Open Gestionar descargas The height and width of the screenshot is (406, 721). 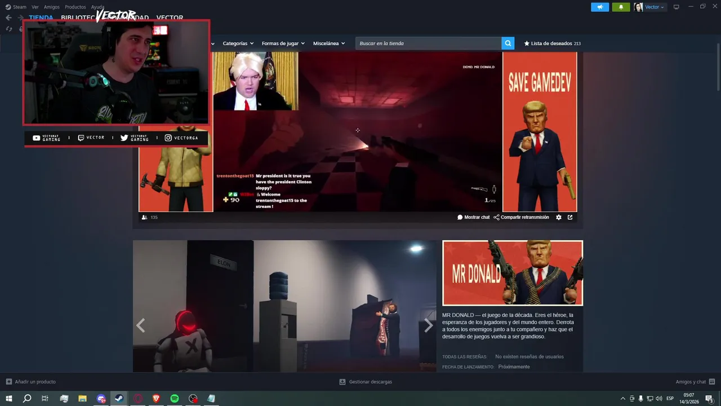[x=366, y=382]
